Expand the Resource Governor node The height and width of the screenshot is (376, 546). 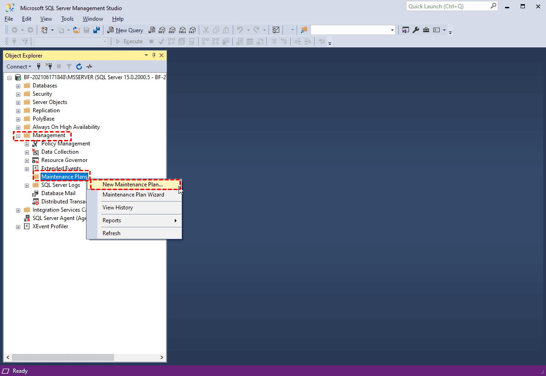[x=27, y=161]
